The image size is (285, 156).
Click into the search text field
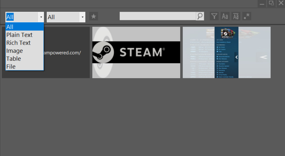point(157,16)
